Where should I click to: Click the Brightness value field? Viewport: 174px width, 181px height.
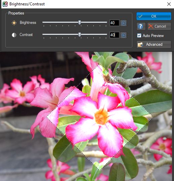[x=114, y=23]
